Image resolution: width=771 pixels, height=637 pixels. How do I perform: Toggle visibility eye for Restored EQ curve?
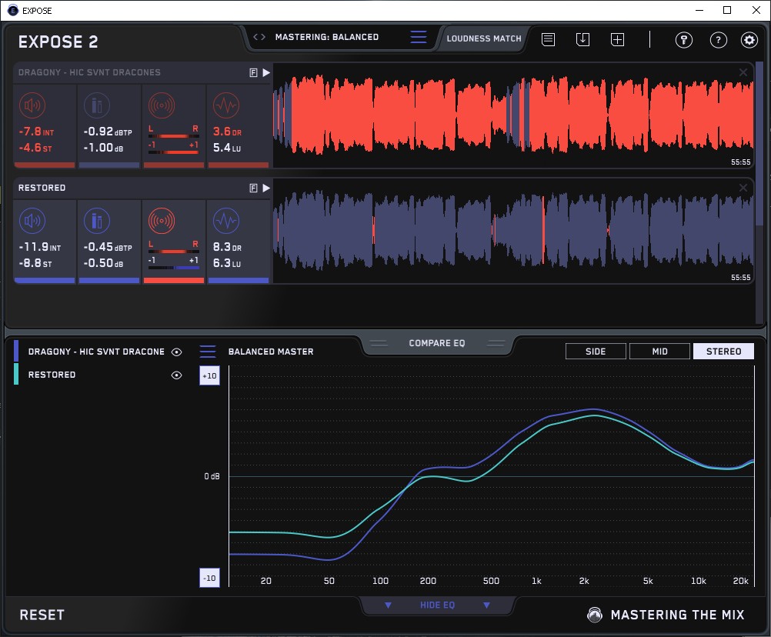176,375
